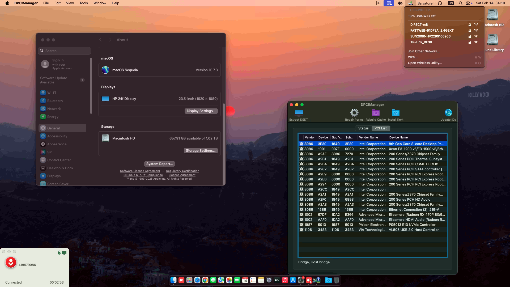Click the Rebuild Cache folder icon
This screenshot has width=510, height=287.
[x=376, y=113]
